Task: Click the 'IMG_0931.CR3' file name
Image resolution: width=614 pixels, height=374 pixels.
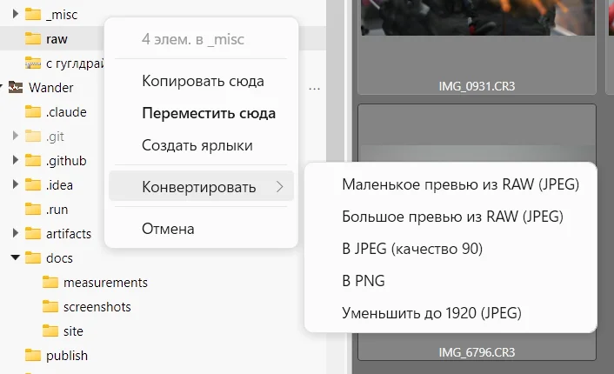Action: point(477,86)
